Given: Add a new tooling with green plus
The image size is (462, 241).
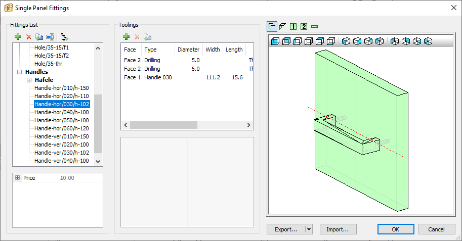Looking at the screenshot, I should point(126,37).
